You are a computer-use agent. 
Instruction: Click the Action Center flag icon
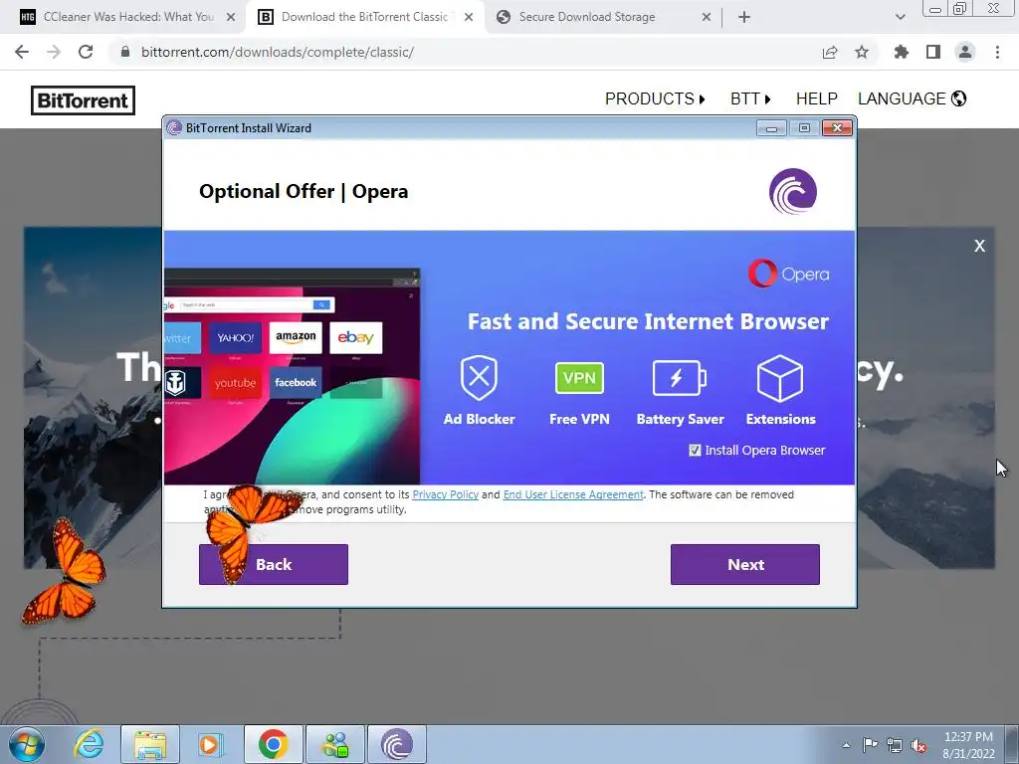pyautogui.click(x=870, y=745)
